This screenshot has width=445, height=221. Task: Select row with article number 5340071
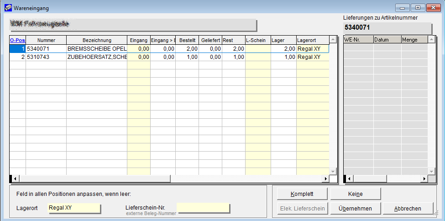tap(46, 48)
